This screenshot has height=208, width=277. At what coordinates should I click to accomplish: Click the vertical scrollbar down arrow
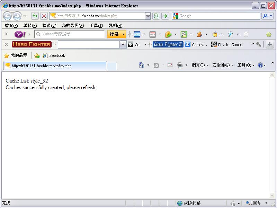[272, 196]
